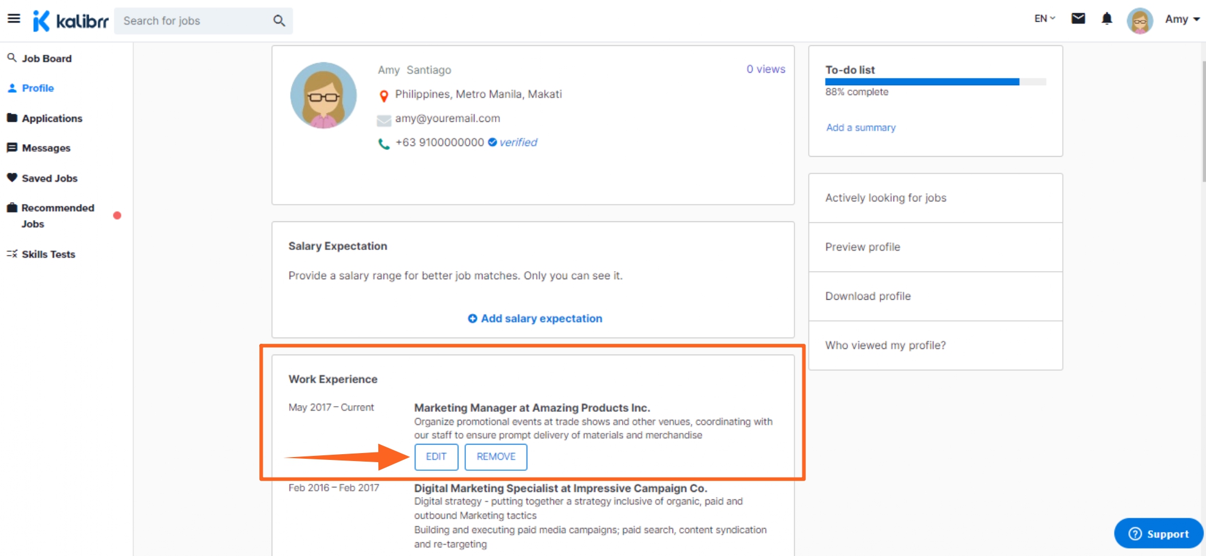Open the messages envelope icon
The image size is (1206, 556).
coord(1078,19)
